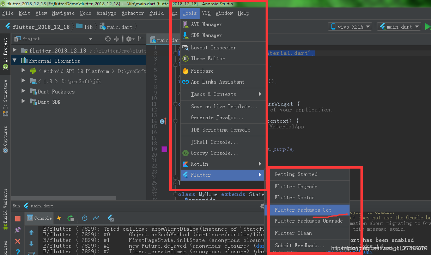The height and width of the screenshot is (255, 431).
Task: Expand the Dart SDK node
Action: [23, 102]
